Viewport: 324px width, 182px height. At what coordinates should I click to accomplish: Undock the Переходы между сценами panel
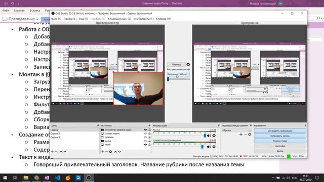tap(251, 125)
